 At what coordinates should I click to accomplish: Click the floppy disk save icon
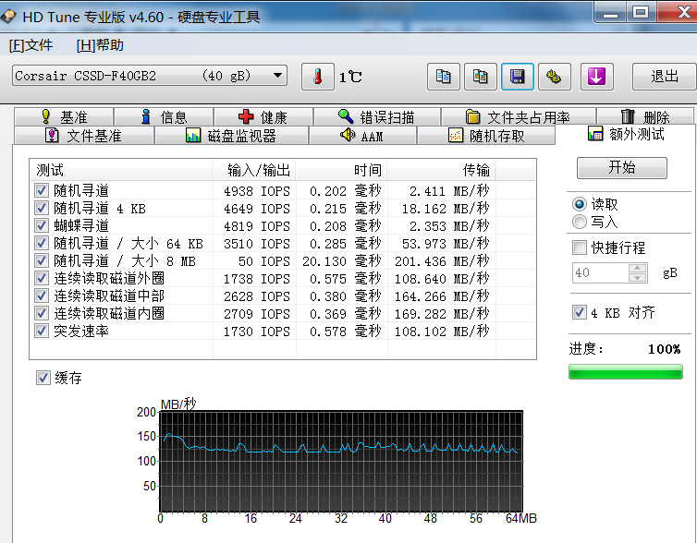(x=517, y=77)
